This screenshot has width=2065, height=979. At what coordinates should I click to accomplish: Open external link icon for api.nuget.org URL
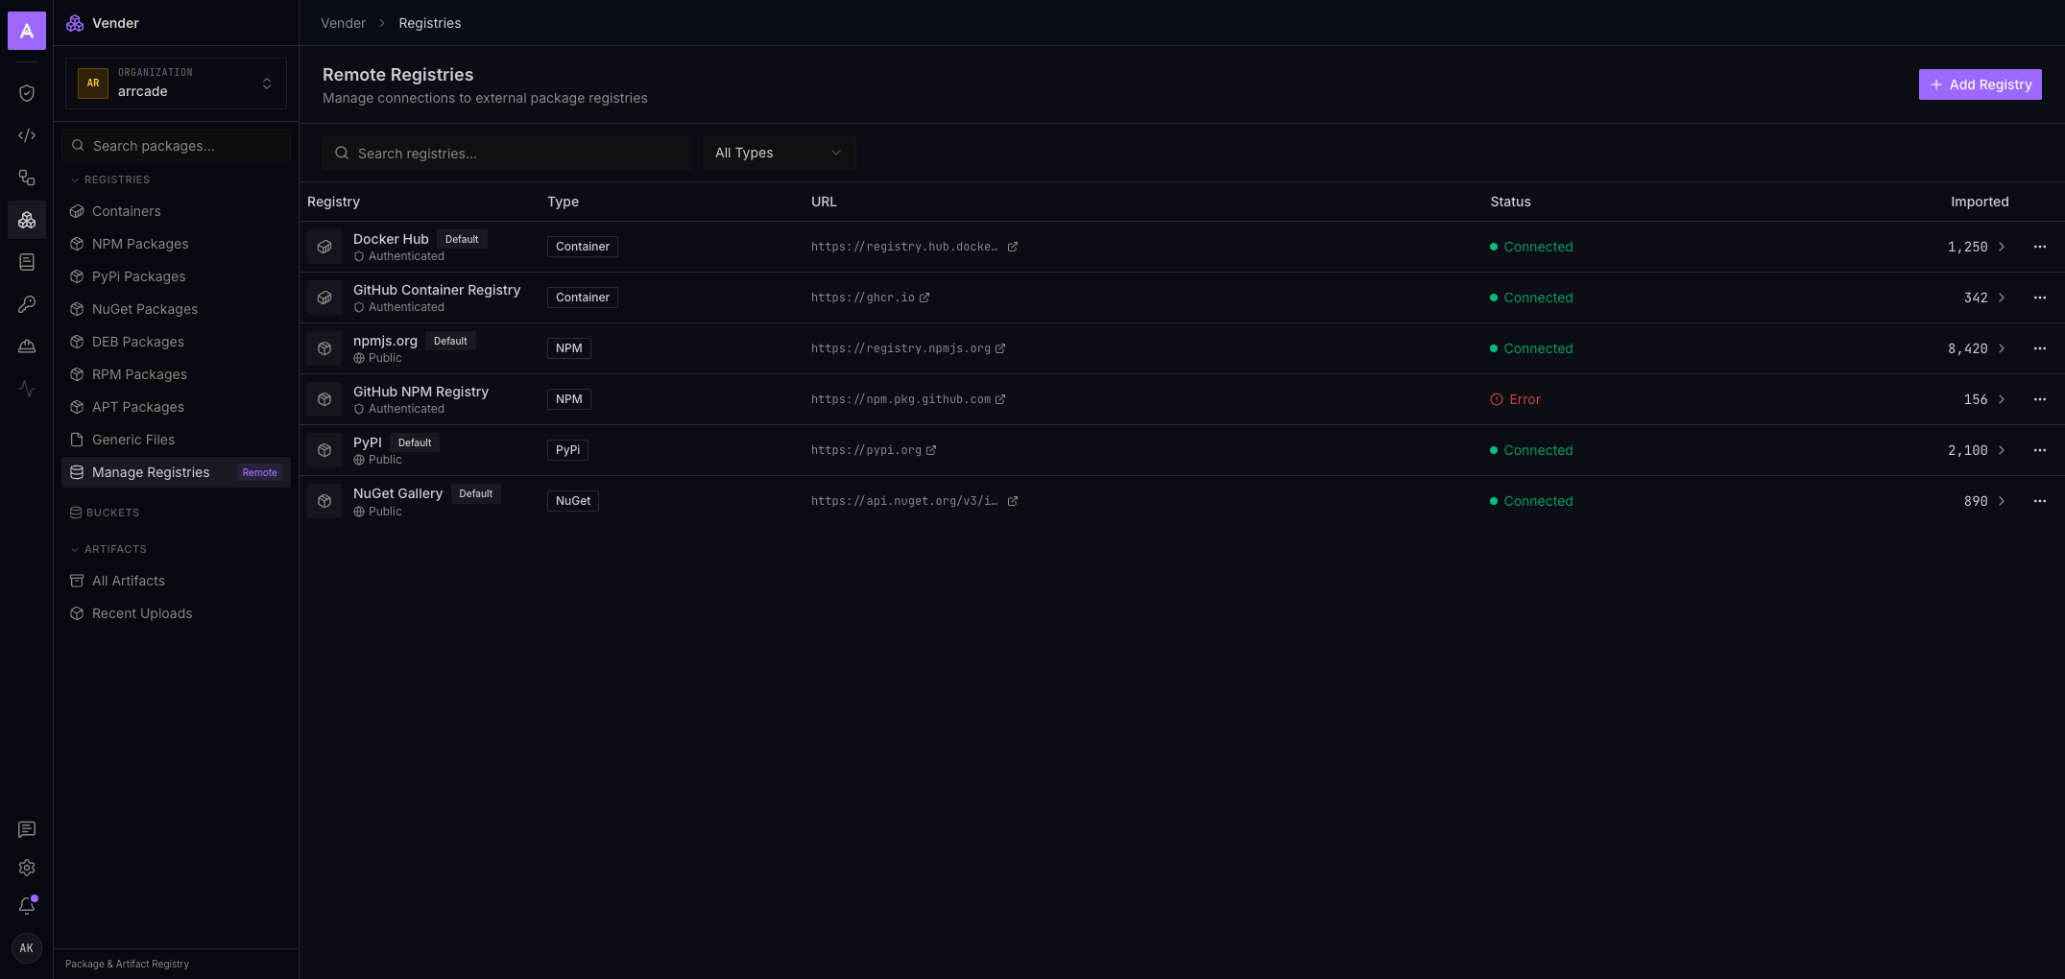pos(1013,501)
